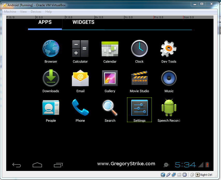Image resolution: width=221 pixels, height=180 pixels.
Task: Open the Music speaker icon
Action: [169, 78]
